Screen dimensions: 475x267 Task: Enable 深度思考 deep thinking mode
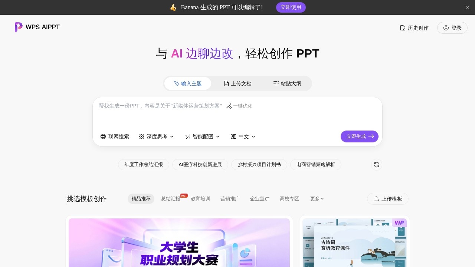tap(141, 136)
